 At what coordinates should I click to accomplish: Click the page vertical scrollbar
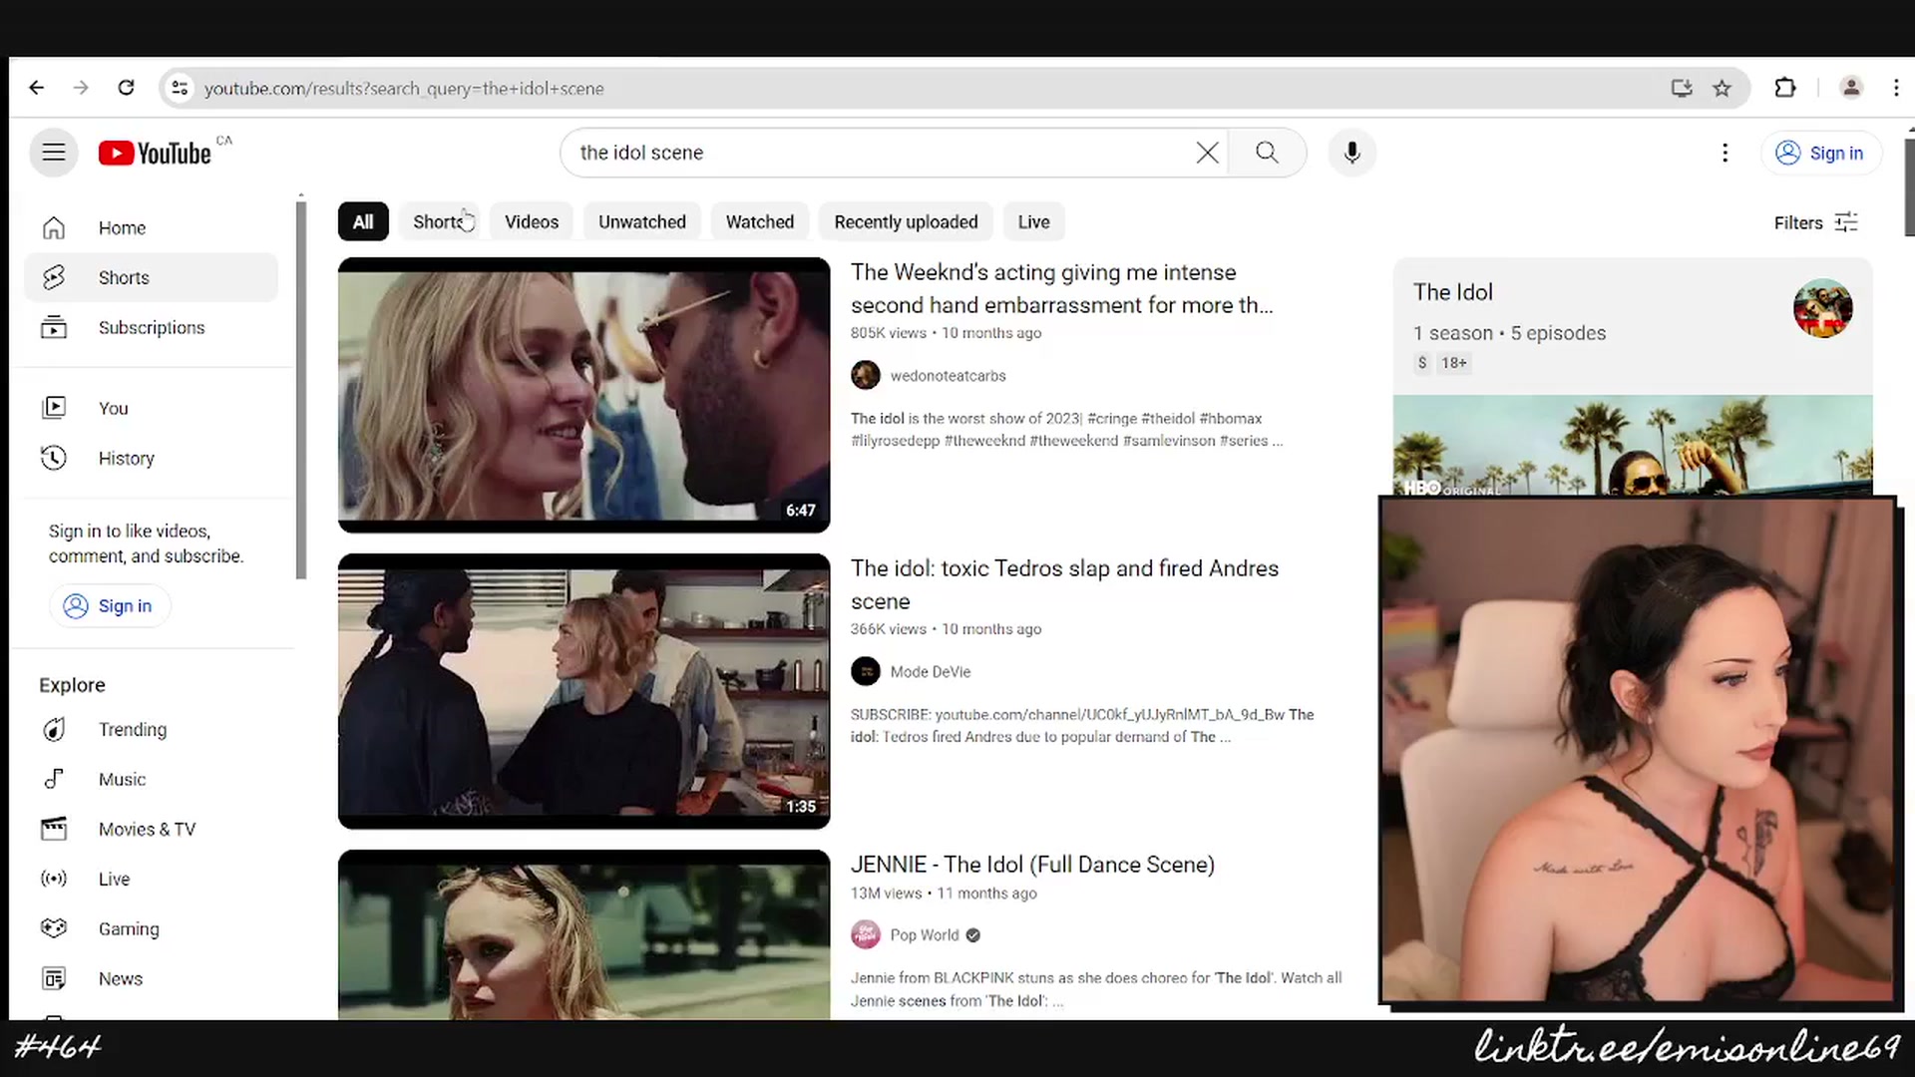[1909, 187]
